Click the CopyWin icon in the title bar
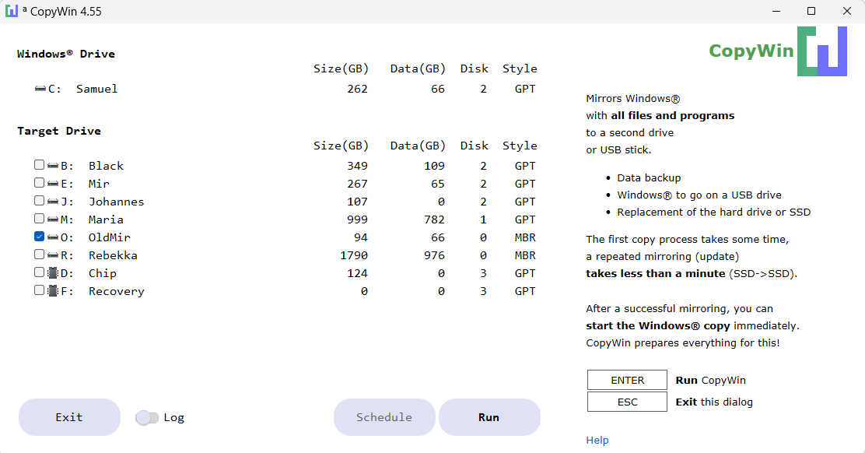865x453 pixels. pyautogui.click(x=12, y=10)
